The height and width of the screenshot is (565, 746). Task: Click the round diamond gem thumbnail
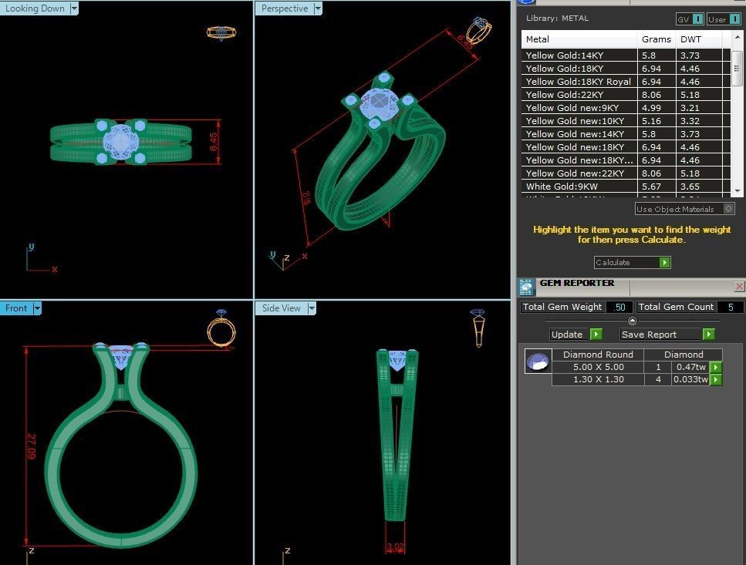[538, 362]
